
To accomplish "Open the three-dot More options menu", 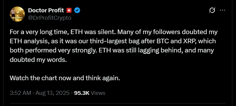I will click(222, 10).
